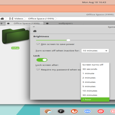
Task: Close the "Office Space (1999)" tab
Action: pyautogui.click(x=8, y=23)
